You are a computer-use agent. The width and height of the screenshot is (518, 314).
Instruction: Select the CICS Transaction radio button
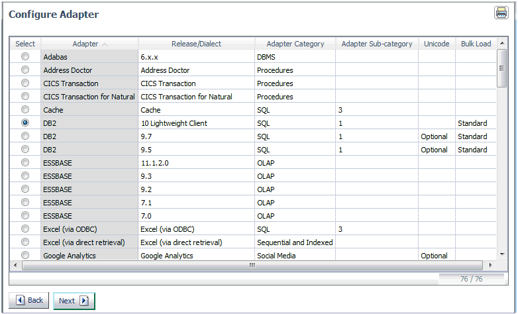pyautogui.click(x=25, y=83)
